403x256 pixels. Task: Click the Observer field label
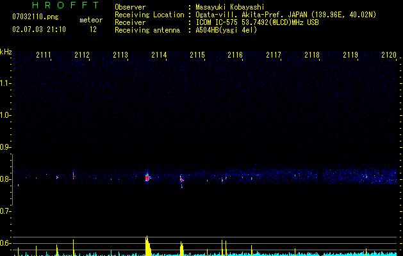(x=130, y=7)
